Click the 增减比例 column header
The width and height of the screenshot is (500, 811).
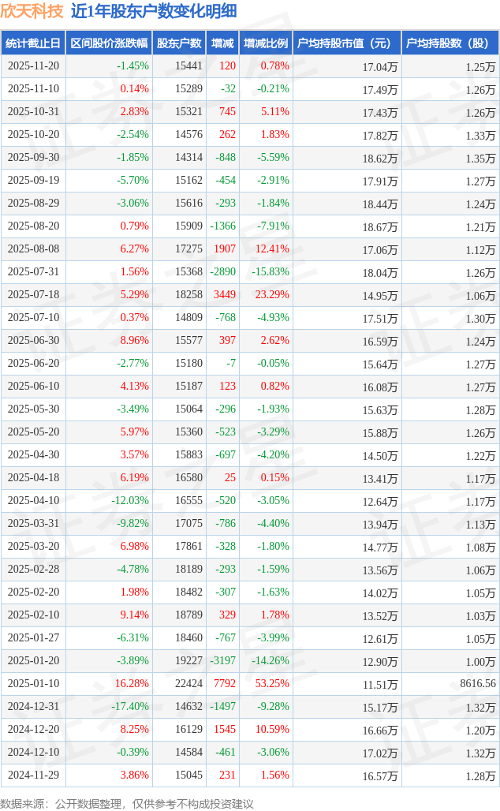(x=266, y=43)
